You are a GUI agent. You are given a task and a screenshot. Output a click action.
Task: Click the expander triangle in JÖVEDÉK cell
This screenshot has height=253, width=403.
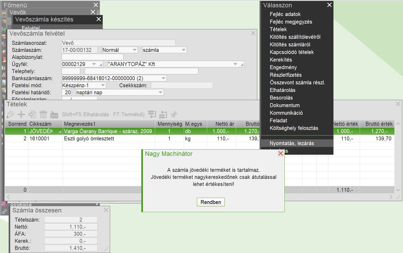click(x=60, y=131)
